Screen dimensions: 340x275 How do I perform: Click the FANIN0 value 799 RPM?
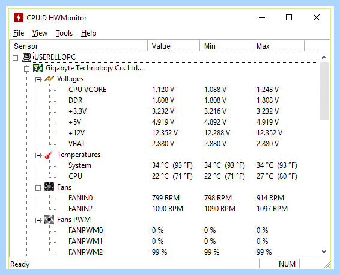coord(166,198)
